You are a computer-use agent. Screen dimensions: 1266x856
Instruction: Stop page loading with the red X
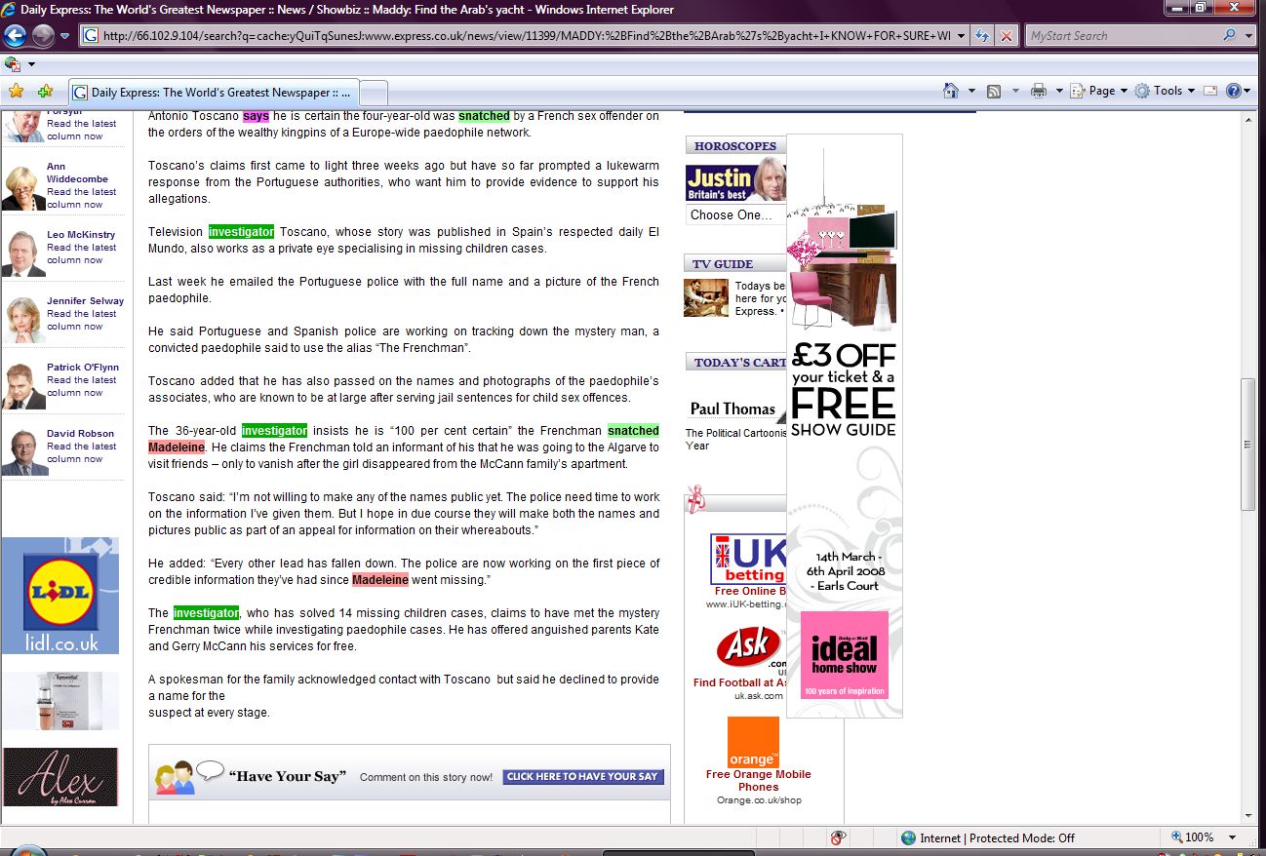coord(1005,36)
